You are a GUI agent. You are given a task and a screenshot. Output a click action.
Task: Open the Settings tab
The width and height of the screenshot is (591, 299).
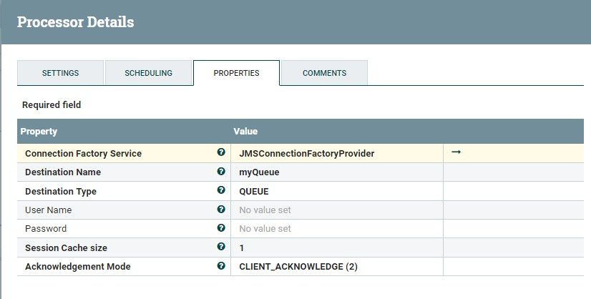pos(60,73)
